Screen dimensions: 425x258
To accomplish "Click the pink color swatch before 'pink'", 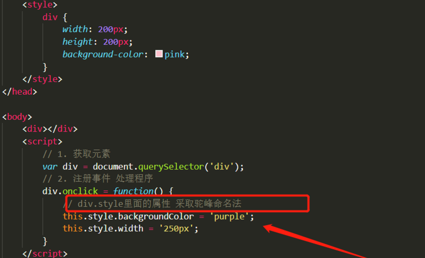I will (159, 54).
